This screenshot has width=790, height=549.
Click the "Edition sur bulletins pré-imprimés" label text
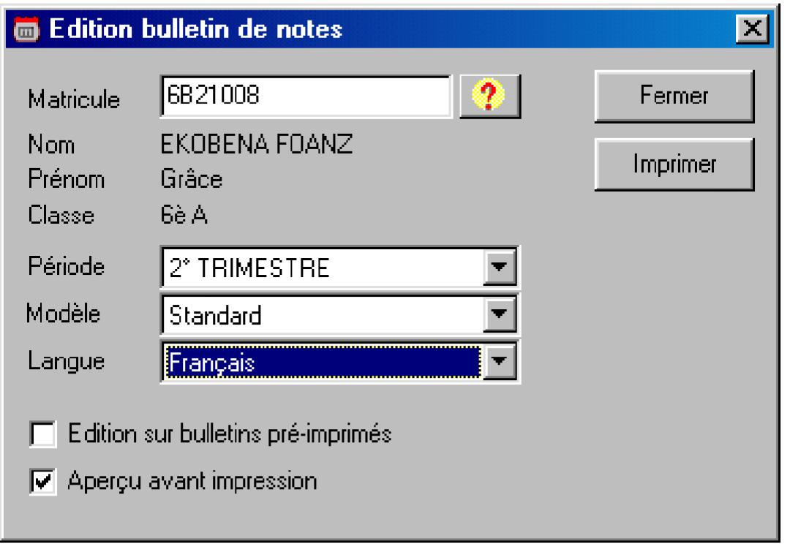coord(230,434)
